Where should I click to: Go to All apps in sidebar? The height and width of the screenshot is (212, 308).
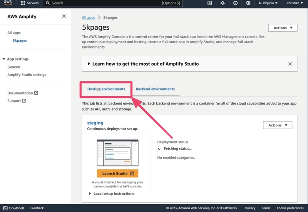[14, 33]
